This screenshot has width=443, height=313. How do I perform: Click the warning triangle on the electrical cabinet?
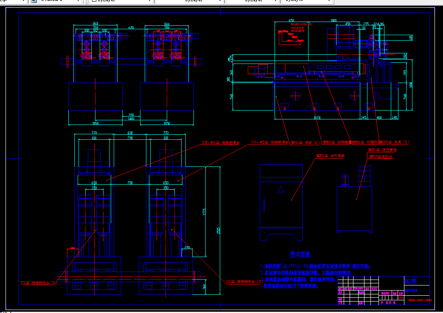coord(281,189)
